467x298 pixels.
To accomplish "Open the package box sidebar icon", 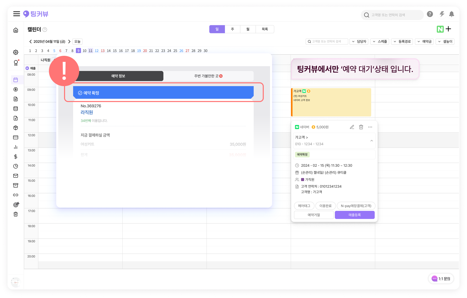I will click(16, 128).
